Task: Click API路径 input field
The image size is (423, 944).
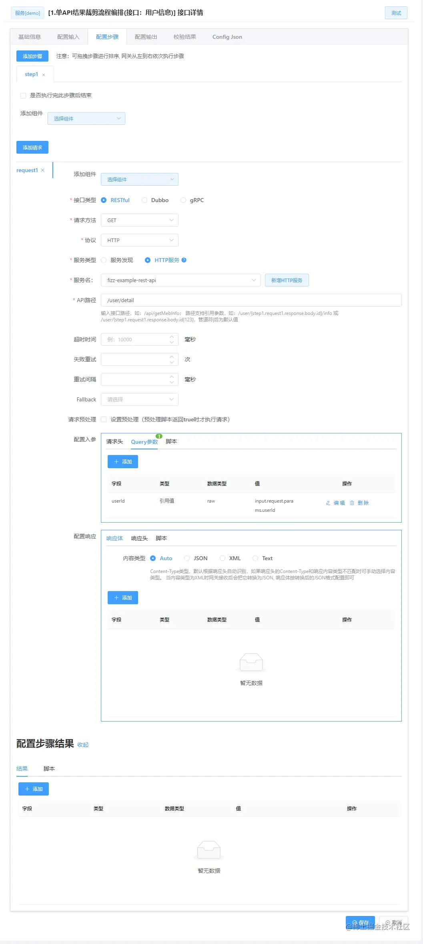Action: [251, 300]
